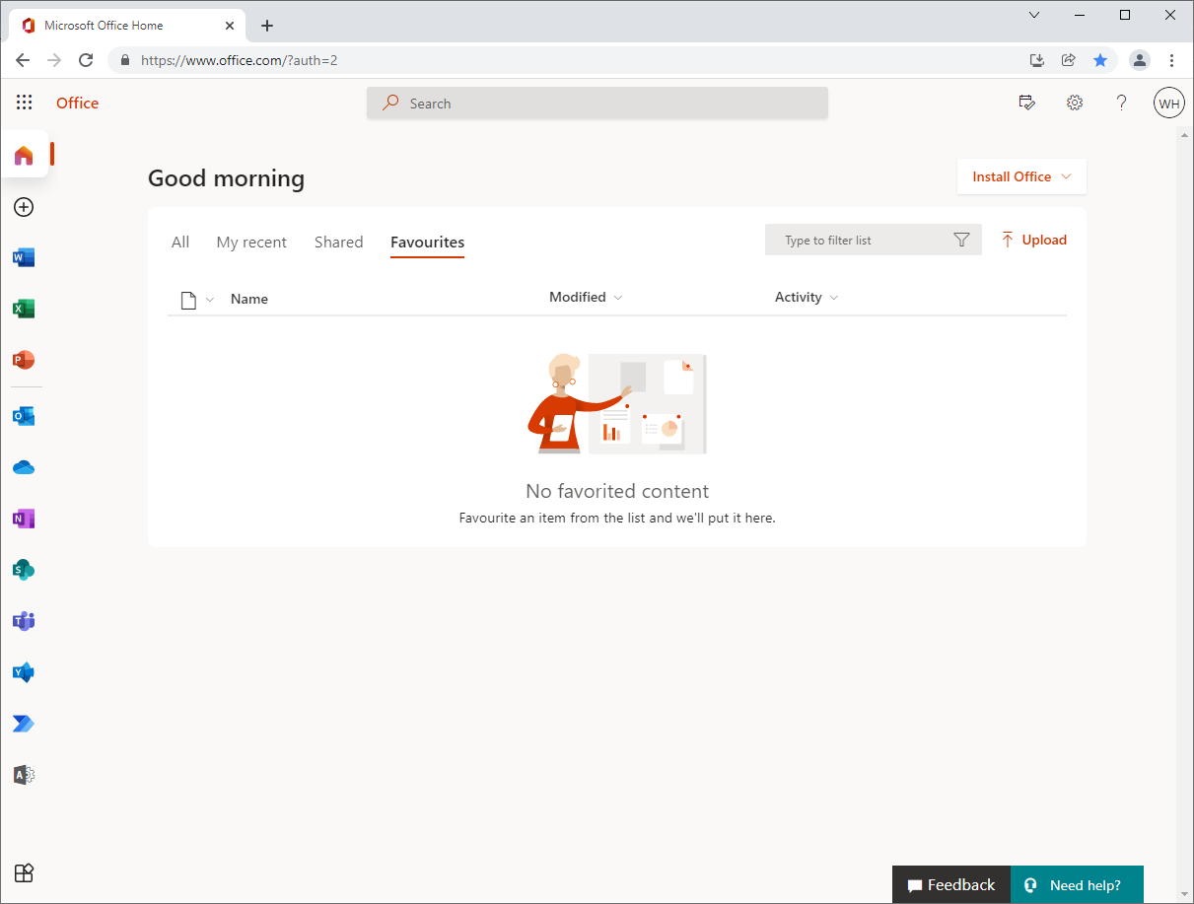
Task: Launch PowerPoint from the sidebar
Action: (24, 361)
